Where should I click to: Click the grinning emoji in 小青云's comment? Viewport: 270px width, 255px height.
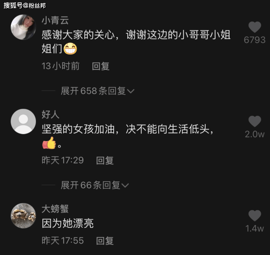[x=70, y=49]
